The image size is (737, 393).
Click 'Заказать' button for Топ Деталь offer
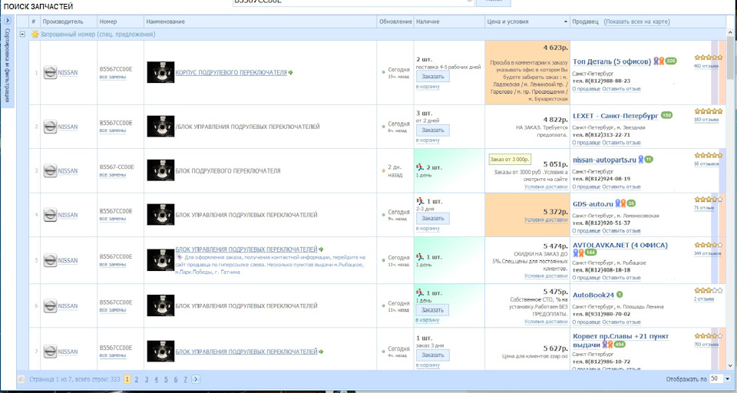tap(432, 77)
